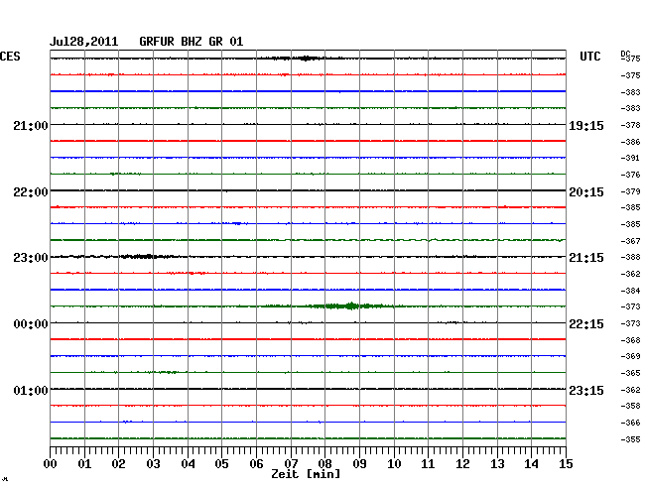Screen dimensions: 645x490
Task: Click the DC offset value -355
Action: pyautogui.click(x=630, y=439)
